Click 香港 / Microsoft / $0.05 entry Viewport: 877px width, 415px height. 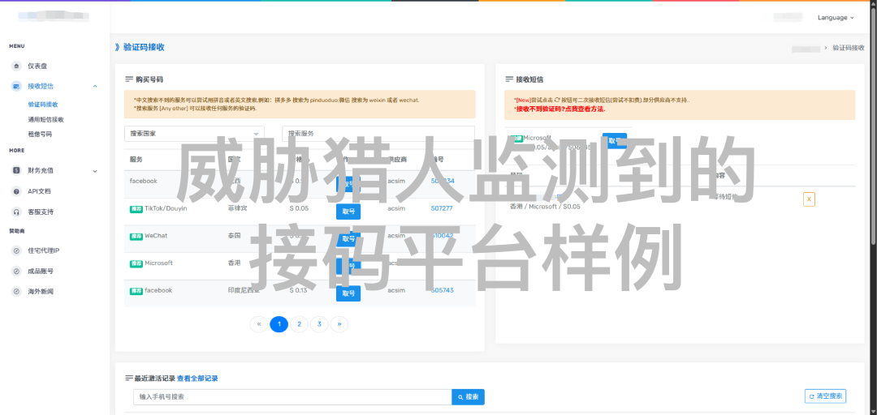click(546, 207)
